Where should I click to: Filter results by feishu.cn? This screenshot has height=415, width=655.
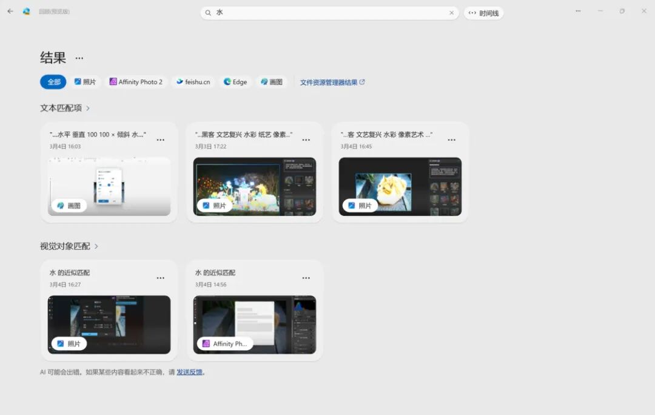(x=193, y=82)
